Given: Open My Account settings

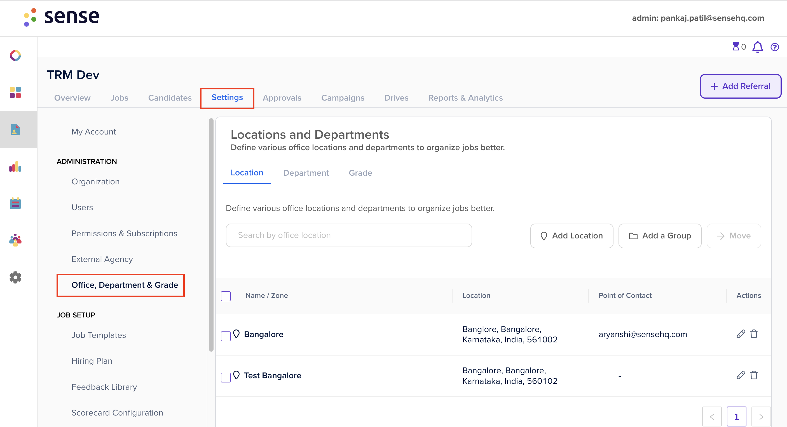Looking at the screenshot, I should (x=93, y=132).
